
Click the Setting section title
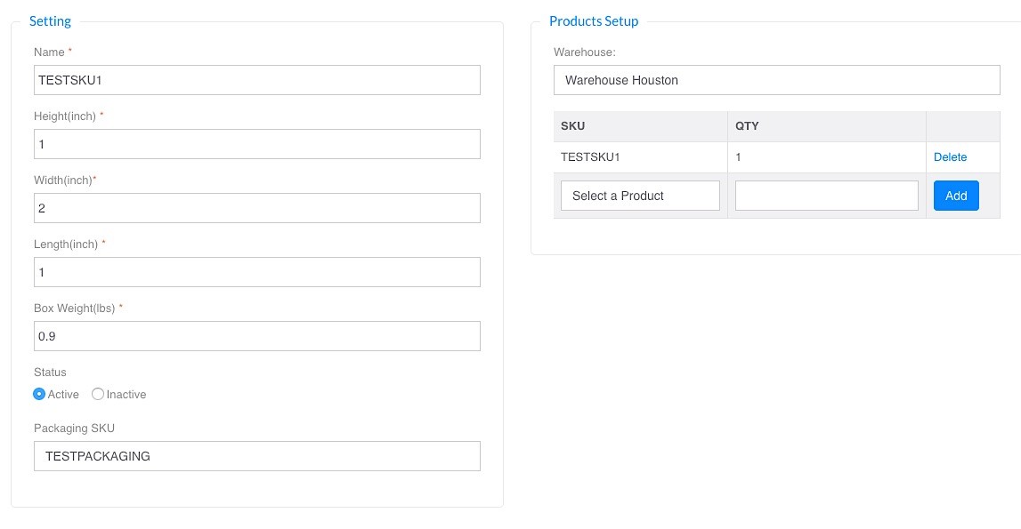click(50, 20)
